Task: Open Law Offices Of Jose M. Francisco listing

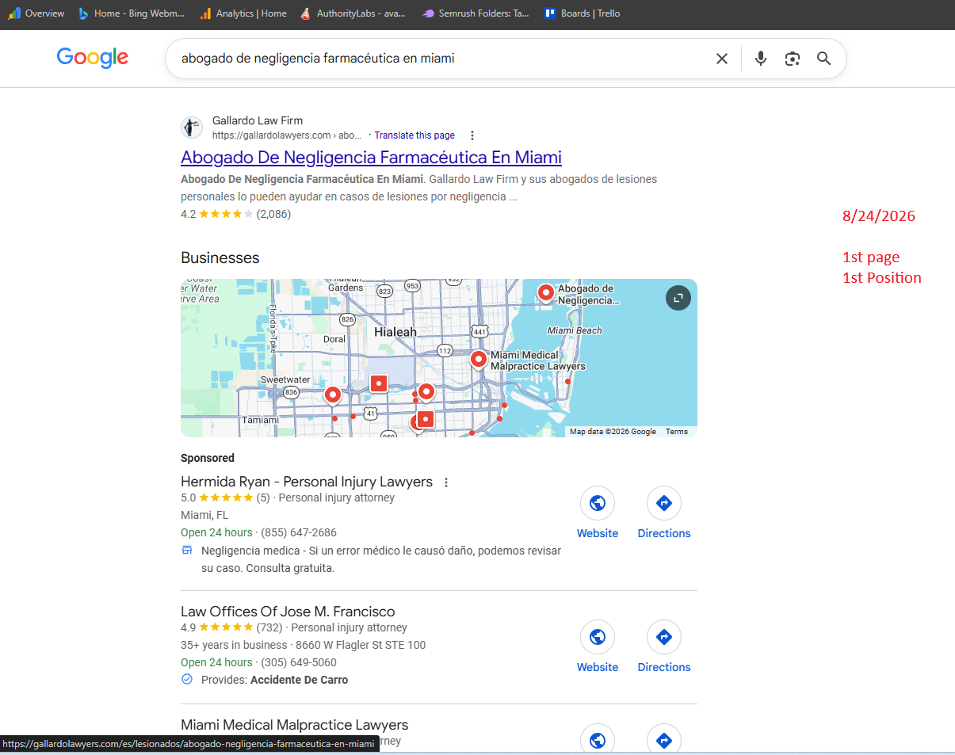Action: pos(288,612)
